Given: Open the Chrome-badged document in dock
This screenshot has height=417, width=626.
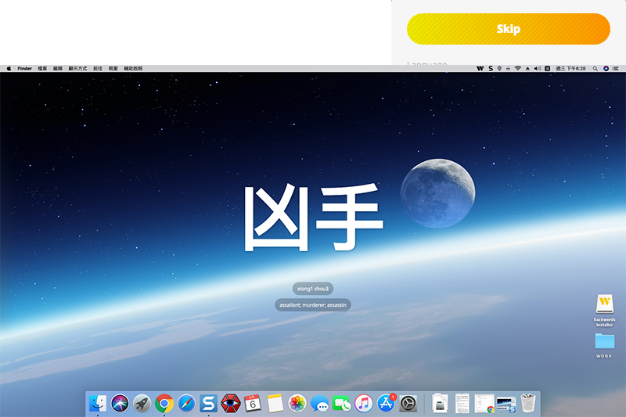Looking at the screenshot, I should (x=484, y=404).
